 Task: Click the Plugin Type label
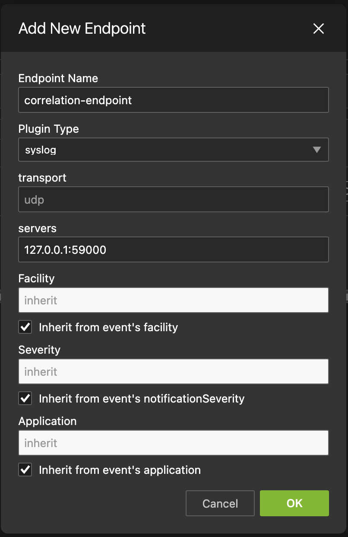point(49,129)
